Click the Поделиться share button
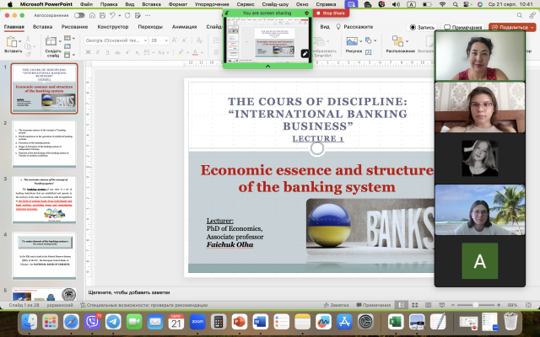The width and height of the screenshot is (540, 337). [x=512, y=28]
